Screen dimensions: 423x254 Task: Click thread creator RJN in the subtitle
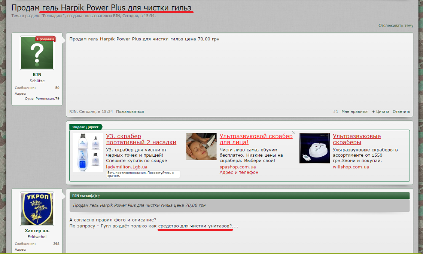(116, 16)
